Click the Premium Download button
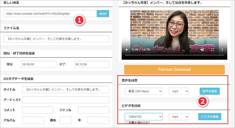 pyautogui.click(x=174, y=70)
